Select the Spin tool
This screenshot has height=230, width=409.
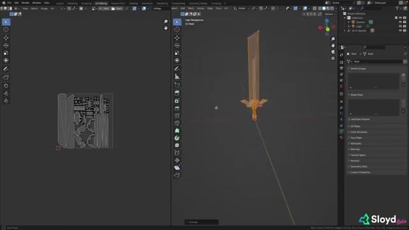click(177, 138)
